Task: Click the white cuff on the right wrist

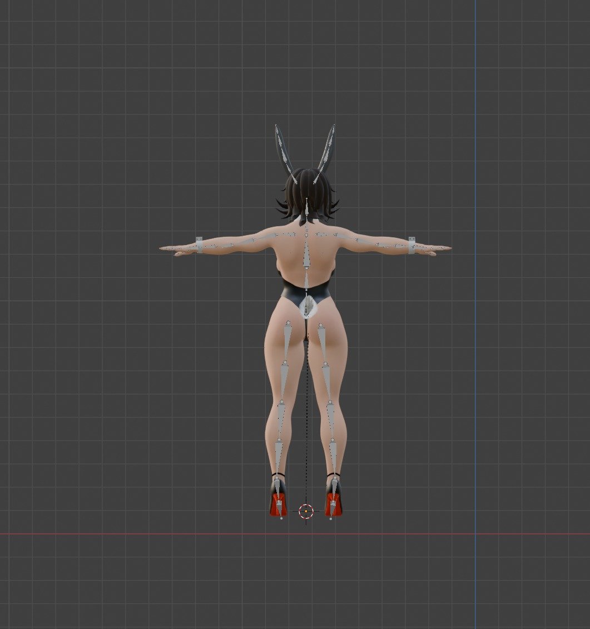Action: (x=411, y=245)
